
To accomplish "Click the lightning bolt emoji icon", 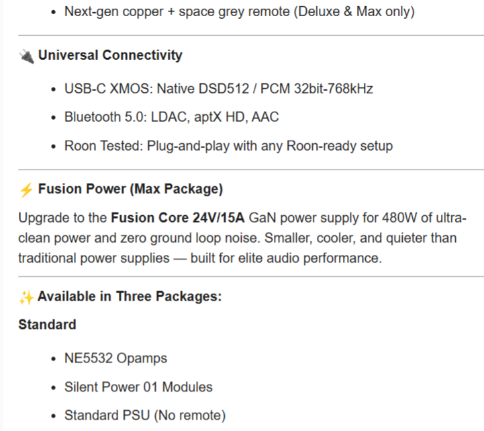I will pyautogui.click(x=26, y=190).
